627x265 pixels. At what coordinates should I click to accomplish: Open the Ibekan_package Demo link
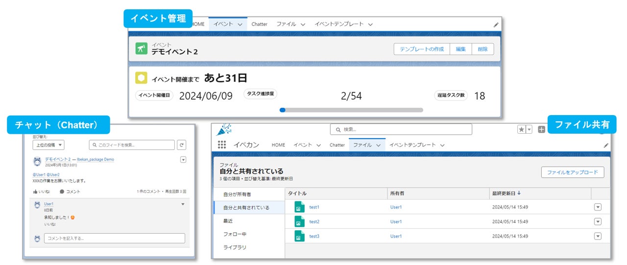pyautogui.click(x=96, y=159)
